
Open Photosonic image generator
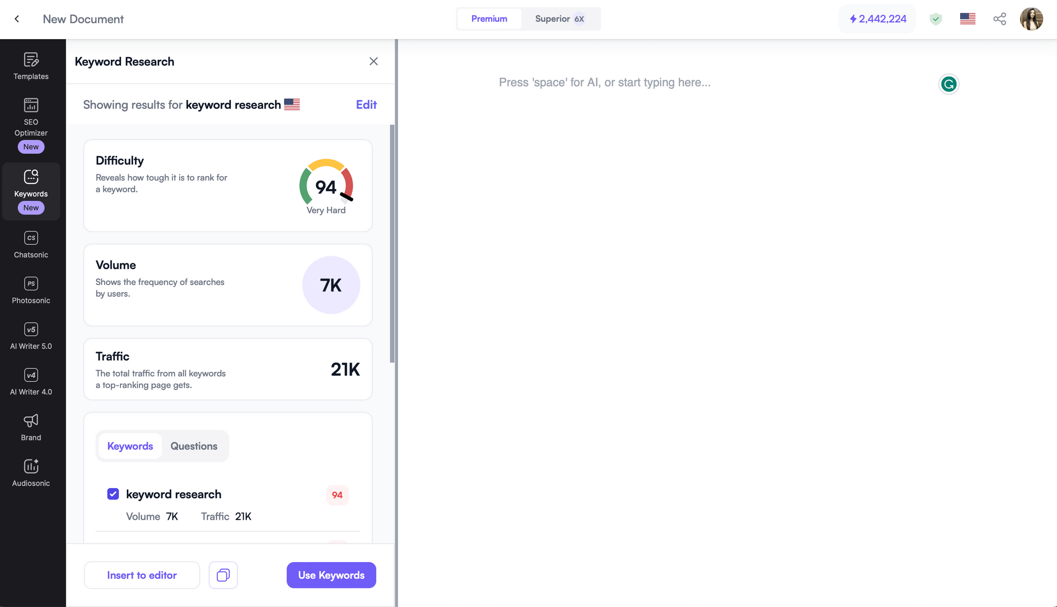click(31, 289)
